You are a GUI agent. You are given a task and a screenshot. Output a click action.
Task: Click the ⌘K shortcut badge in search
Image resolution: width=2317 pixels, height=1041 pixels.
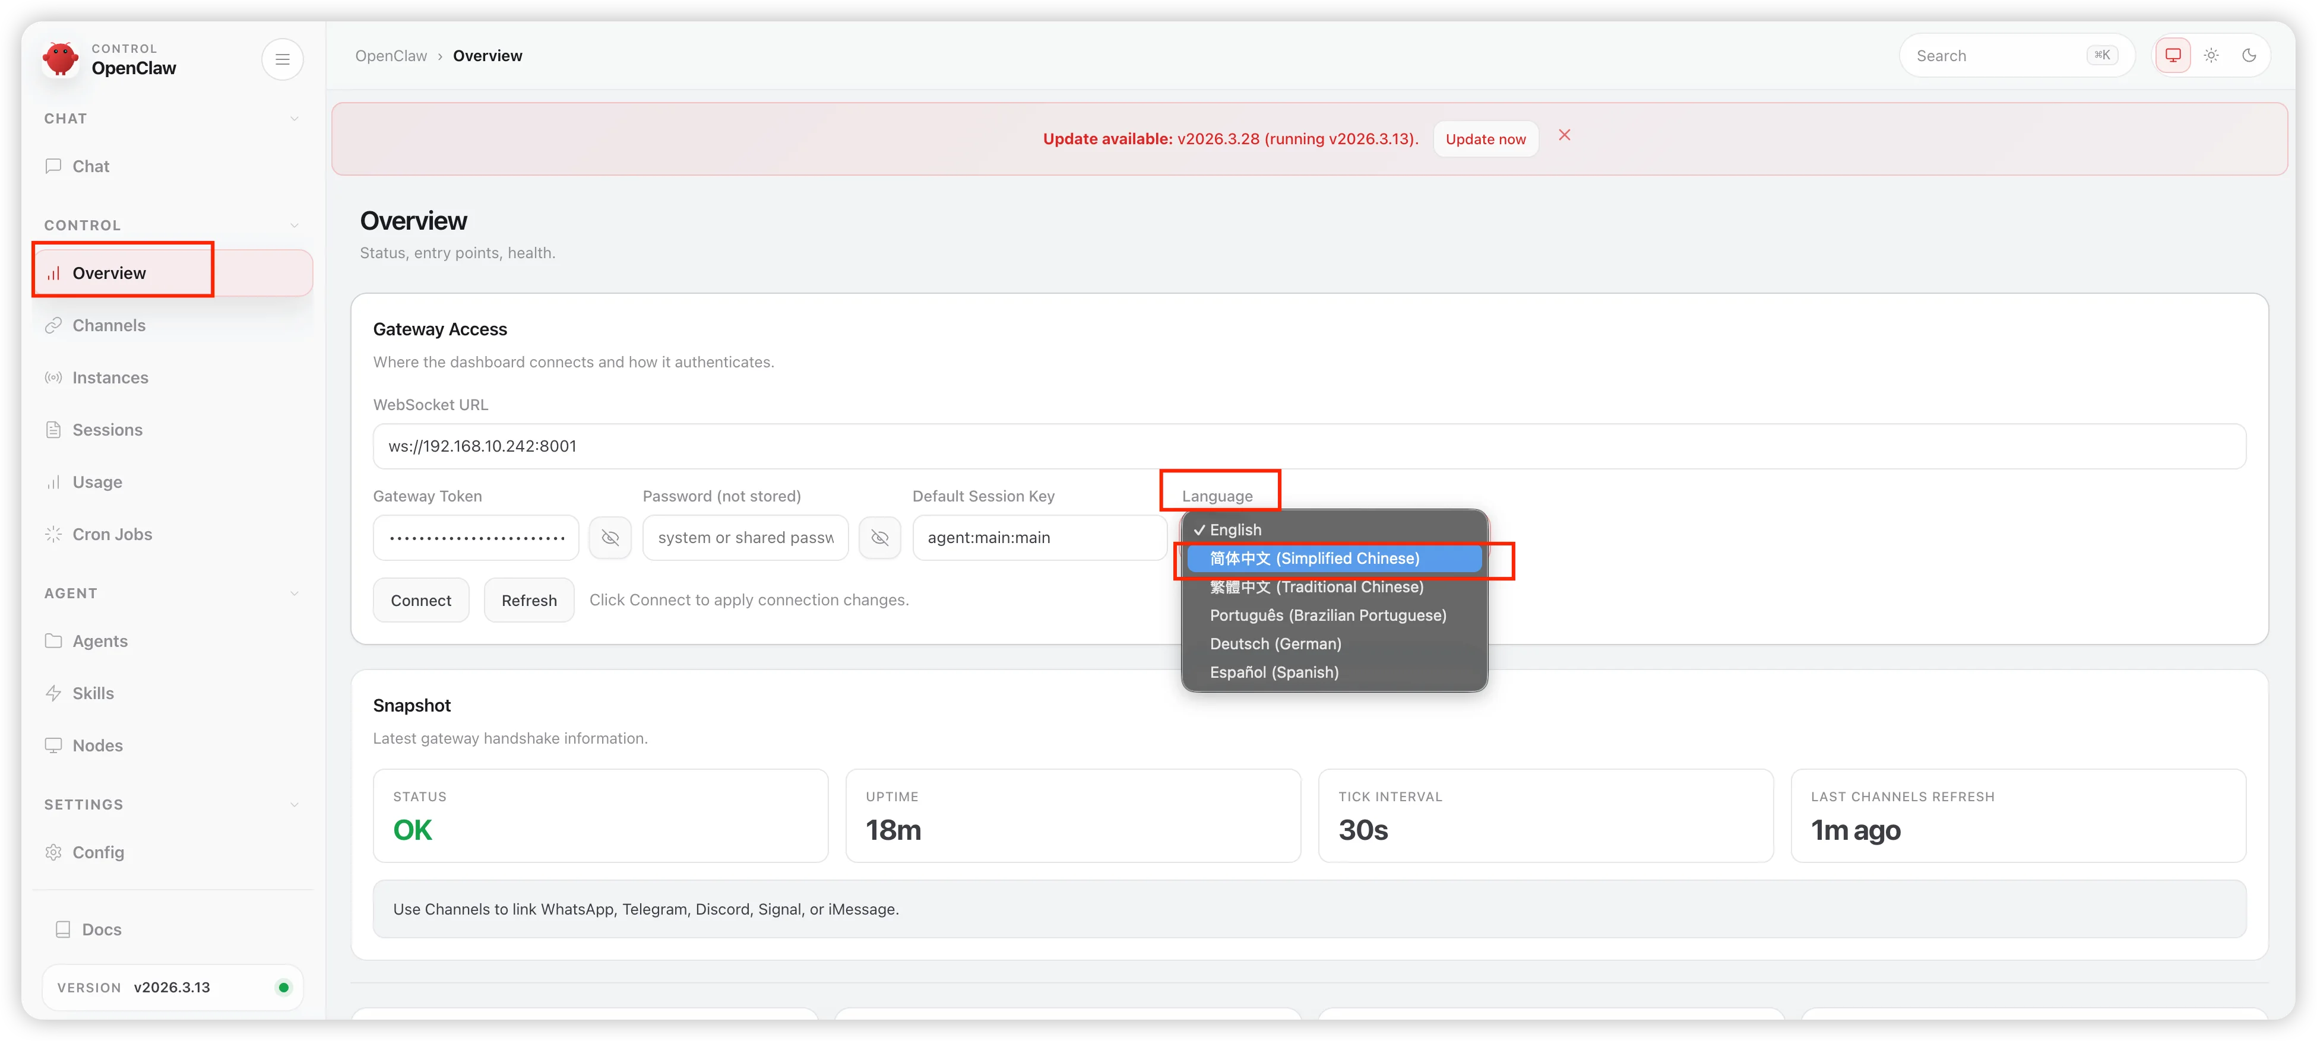coord(2102,56)
